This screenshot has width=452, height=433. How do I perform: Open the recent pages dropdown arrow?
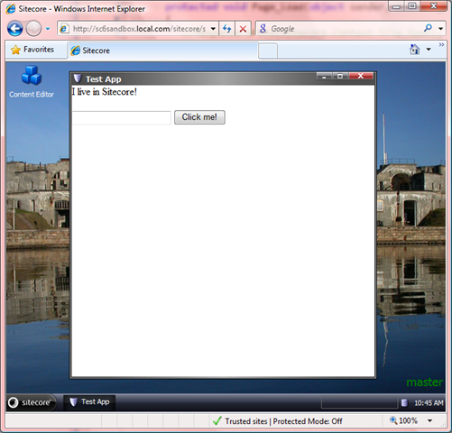point(48,29)
